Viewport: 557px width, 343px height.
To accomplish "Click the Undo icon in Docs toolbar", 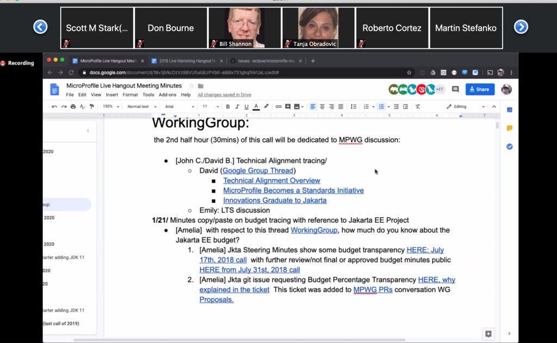I will [x=54, y=107].
